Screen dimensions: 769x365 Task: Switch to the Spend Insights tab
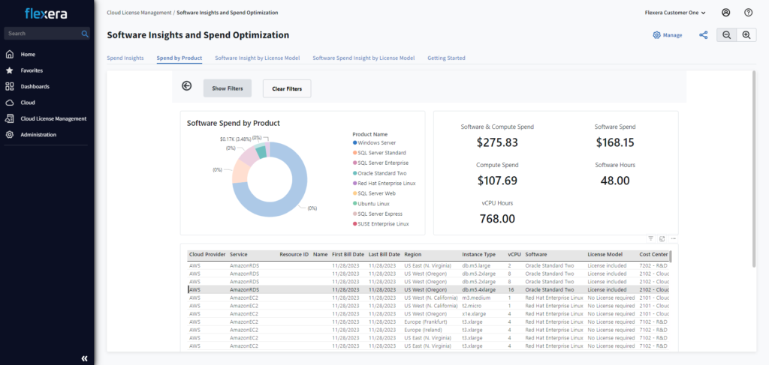[125, 58]
